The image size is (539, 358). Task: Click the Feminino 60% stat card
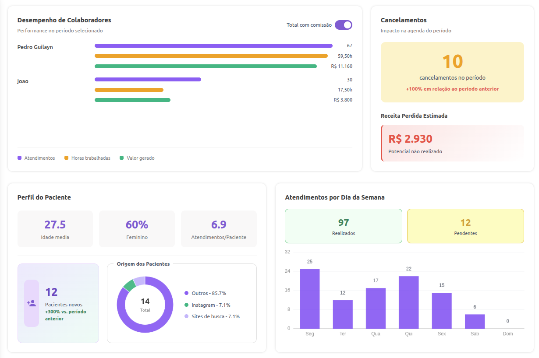[x=137, y=229]
